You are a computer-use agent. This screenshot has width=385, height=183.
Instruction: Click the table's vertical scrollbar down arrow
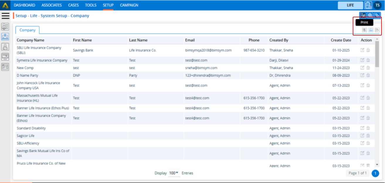(x=377, y=165)
